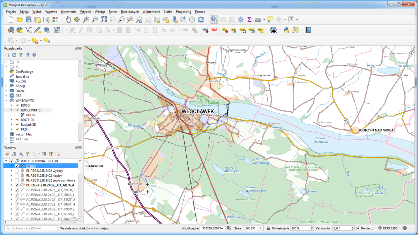This screenshot has height=235, width=418.
Task: Select the Pan Map hand tool
Action: (68, 20)
